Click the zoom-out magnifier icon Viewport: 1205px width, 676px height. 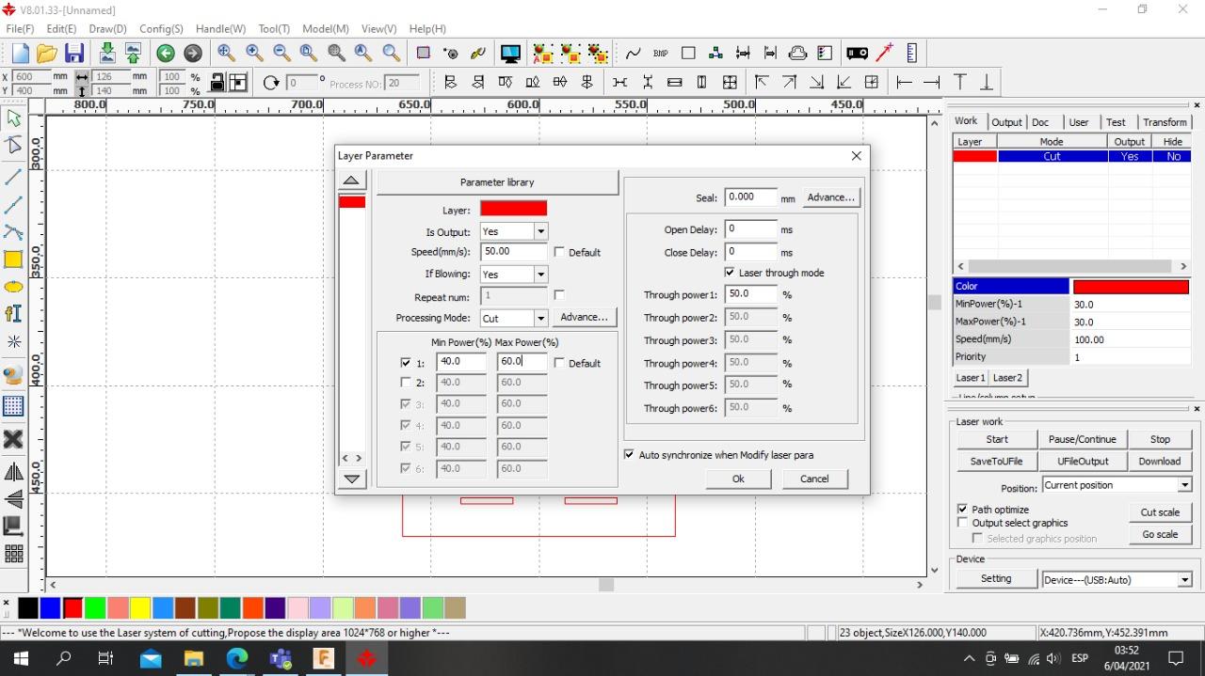(x=281, y=54)
